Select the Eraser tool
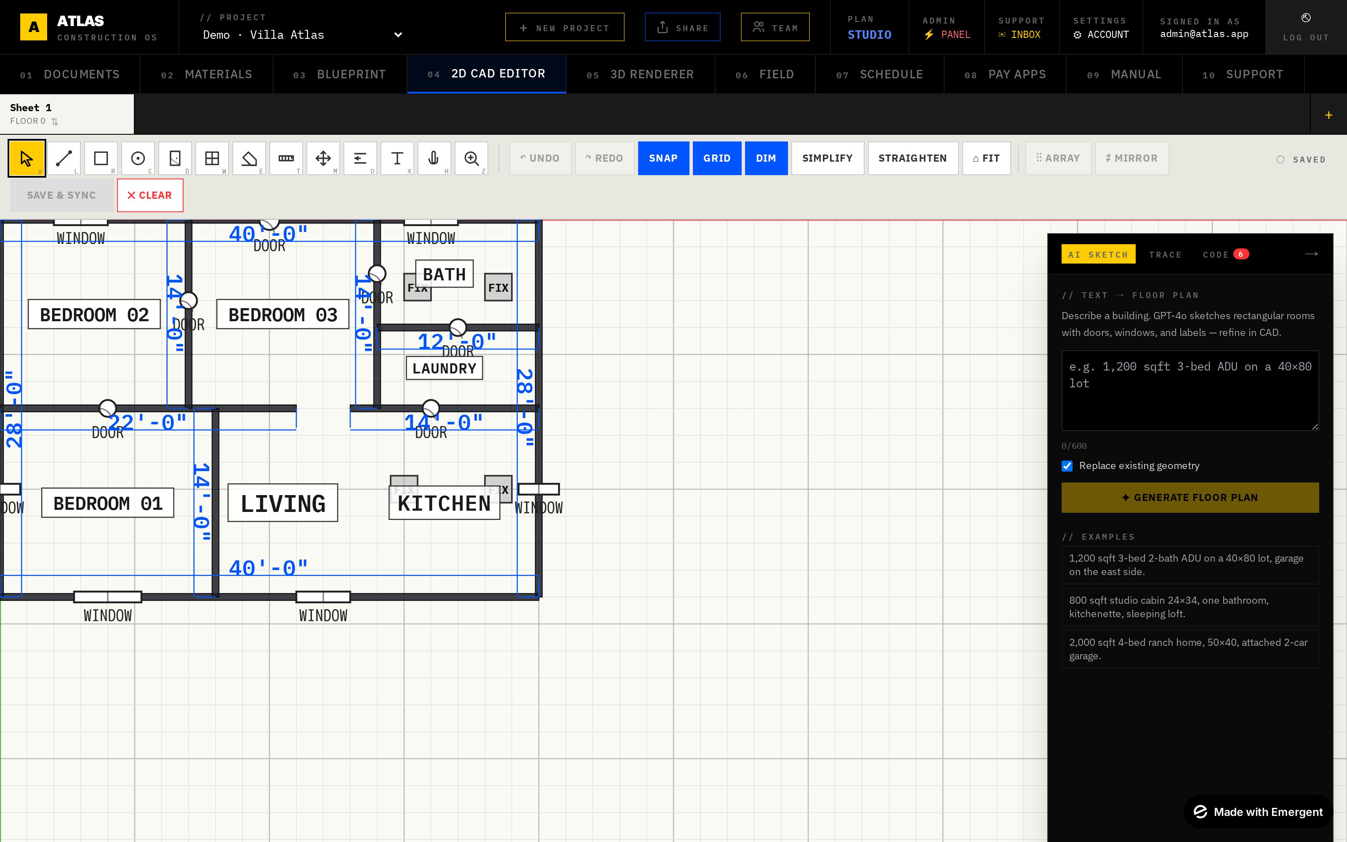 point(249,159)
